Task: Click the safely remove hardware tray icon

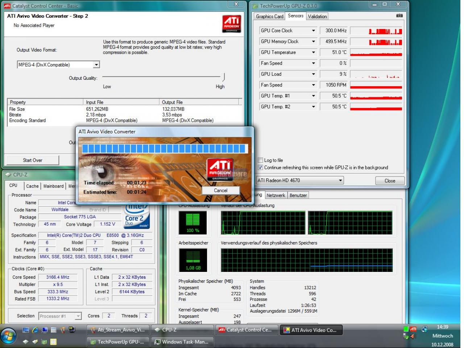Action: coord(406,336)
